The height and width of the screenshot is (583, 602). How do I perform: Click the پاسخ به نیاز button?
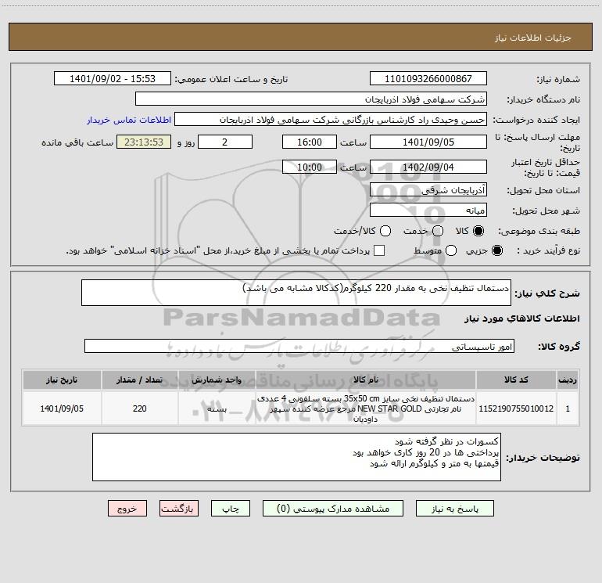(x=454, y=509)
